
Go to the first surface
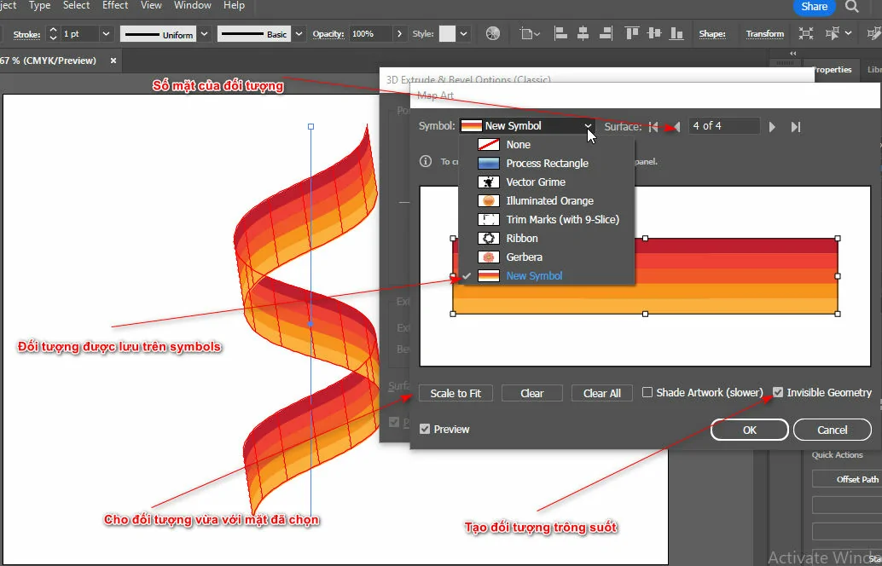(653, 126)
